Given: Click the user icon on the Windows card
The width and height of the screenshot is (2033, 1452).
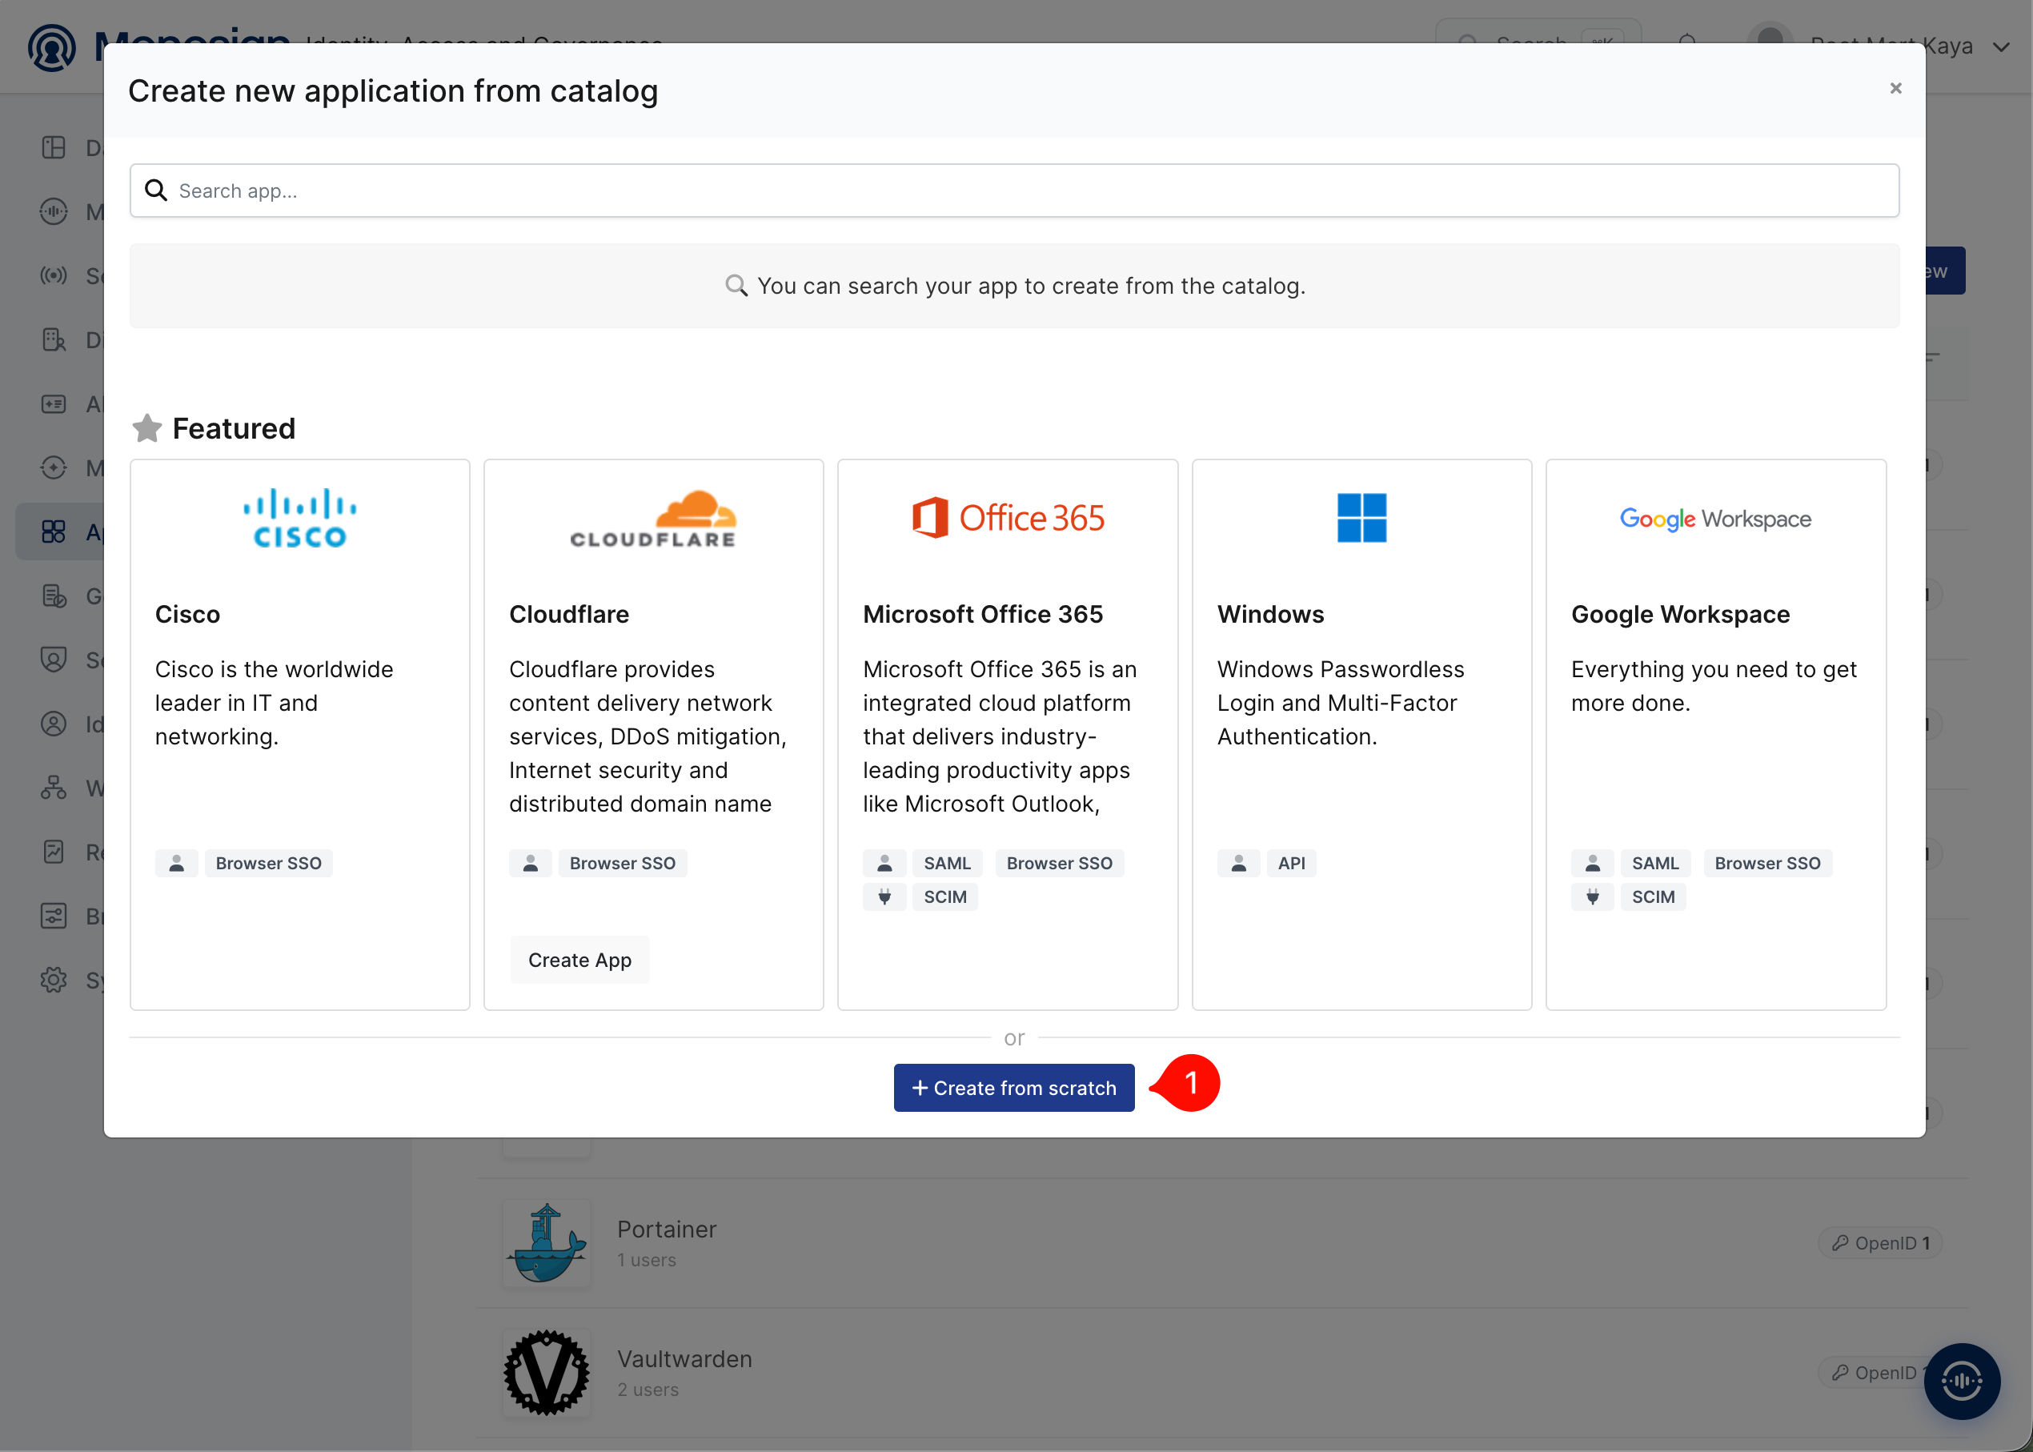Looking at the screenshot, I should [1239, 863].
